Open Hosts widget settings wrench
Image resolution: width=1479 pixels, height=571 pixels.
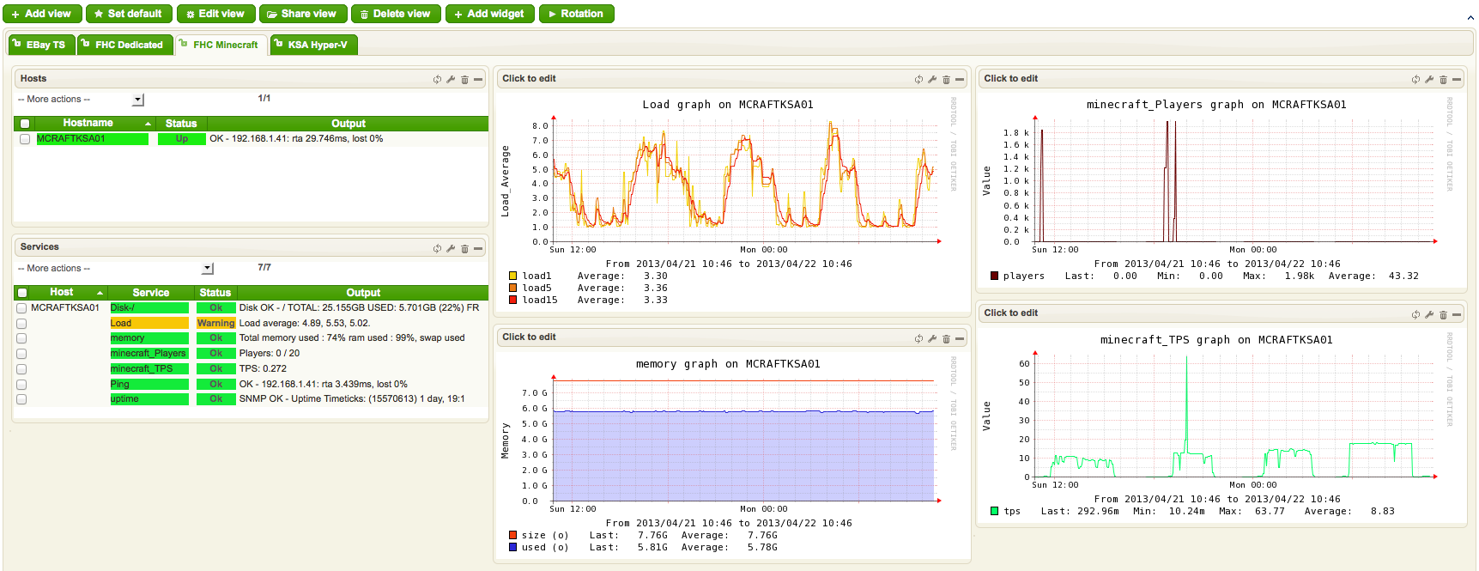(x=451, y=79)
